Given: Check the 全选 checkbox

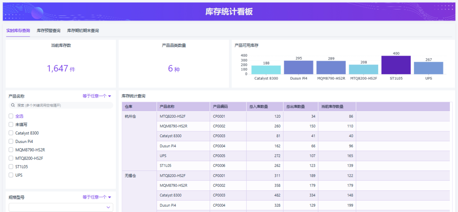Looking at the screenshot, I should tap(11, 116).
